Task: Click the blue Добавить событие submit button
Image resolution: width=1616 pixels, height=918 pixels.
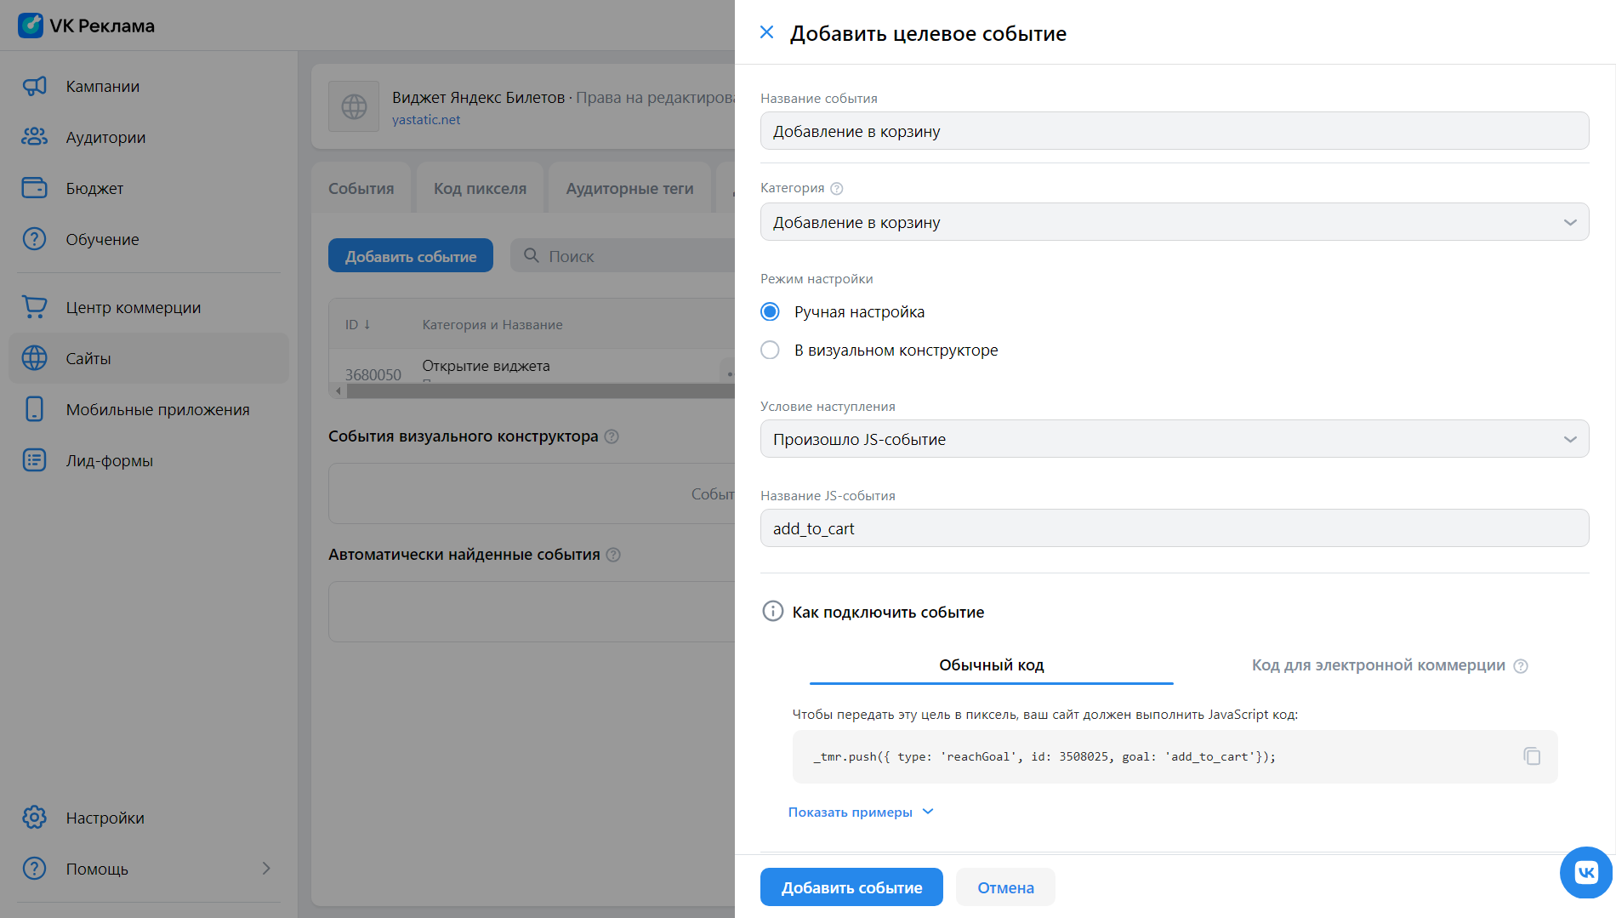Action: click(x=851, y=887)
